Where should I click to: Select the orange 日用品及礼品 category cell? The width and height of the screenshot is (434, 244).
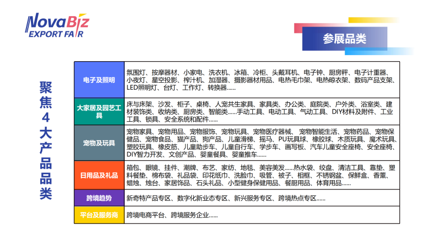pyautogui.click(x=99, y=175)
